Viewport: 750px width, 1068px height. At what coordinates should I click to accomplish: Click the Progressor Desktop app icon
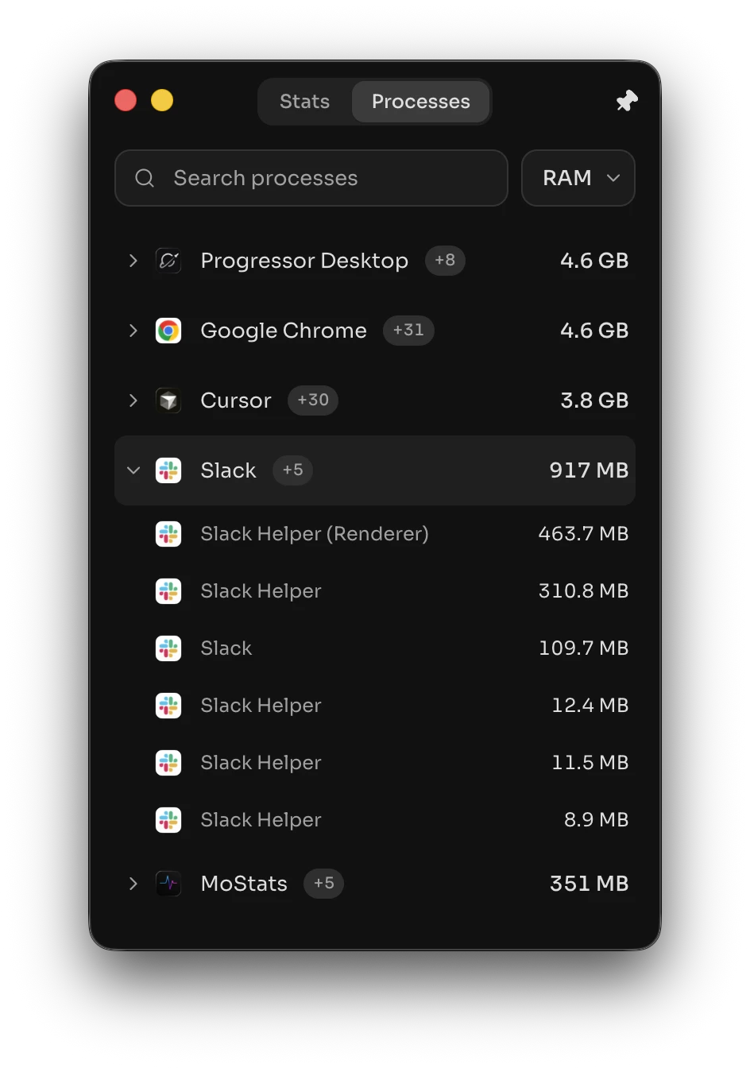coord(168,261)
